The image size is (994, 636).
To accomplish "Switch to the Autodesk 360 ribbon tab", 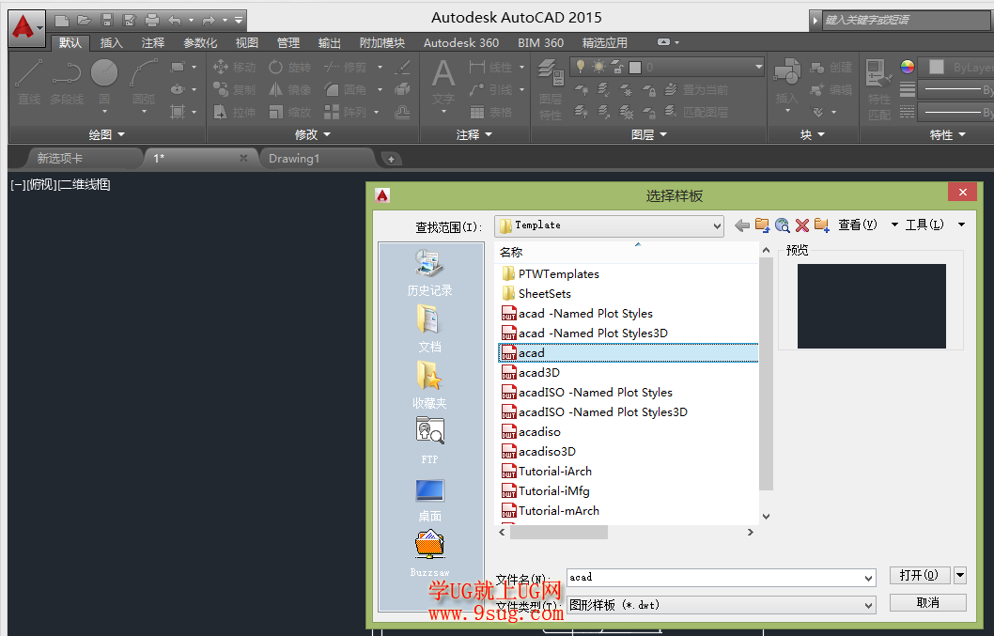I will tap(461, 42).
